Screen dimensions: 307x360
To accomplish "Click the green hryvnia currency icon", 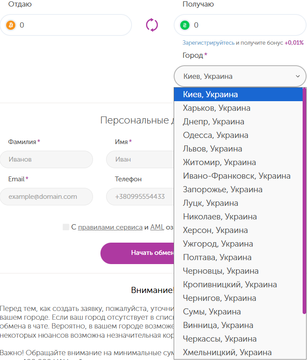I will [x=185, y=25].
